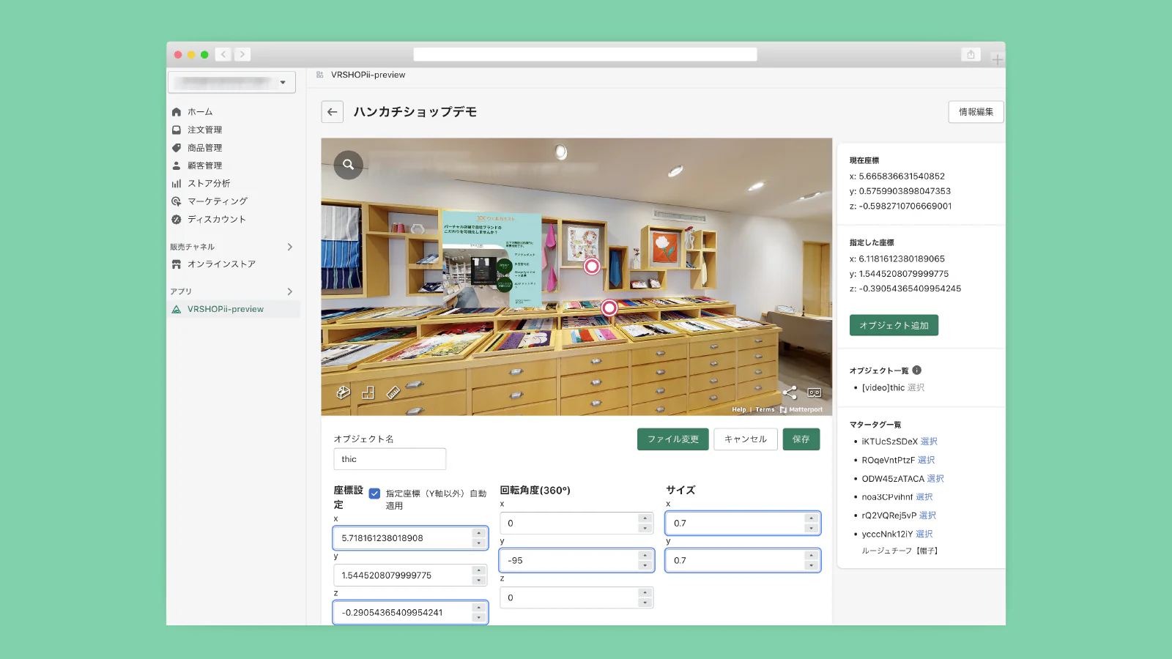Click the browser back navigation button
This screenshot has width=1172, height=659.
(x=223, y=54)
